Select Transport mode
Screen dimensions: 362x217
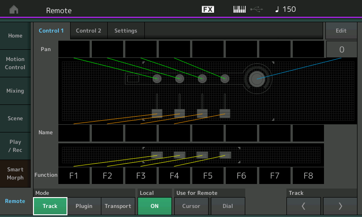(118, 206)
